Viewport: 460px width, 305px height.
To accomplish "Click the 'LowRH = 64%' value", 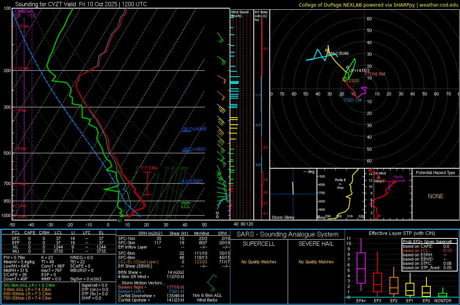I will click(x=16, y=266).
